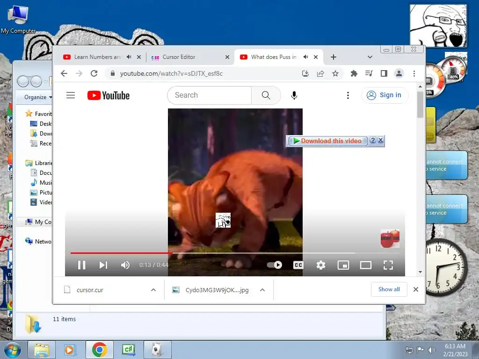479x359 pixels.
Task: Open media controls icon in toolbar
Action: [369, 73]
